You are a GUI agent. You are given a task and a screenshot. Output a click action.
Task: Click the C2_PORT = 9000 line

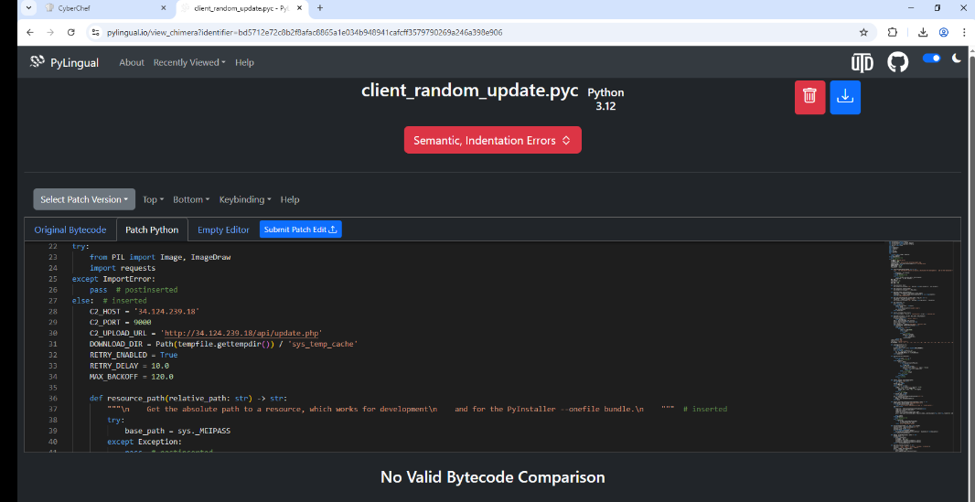tap(120, 322)
